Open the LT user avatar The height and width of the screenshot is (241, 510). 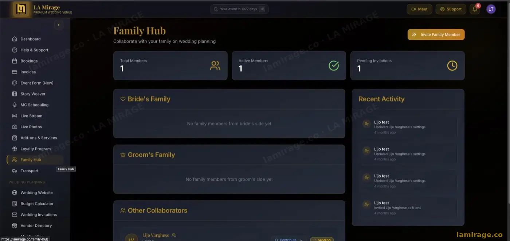click(x=491, y=9)
